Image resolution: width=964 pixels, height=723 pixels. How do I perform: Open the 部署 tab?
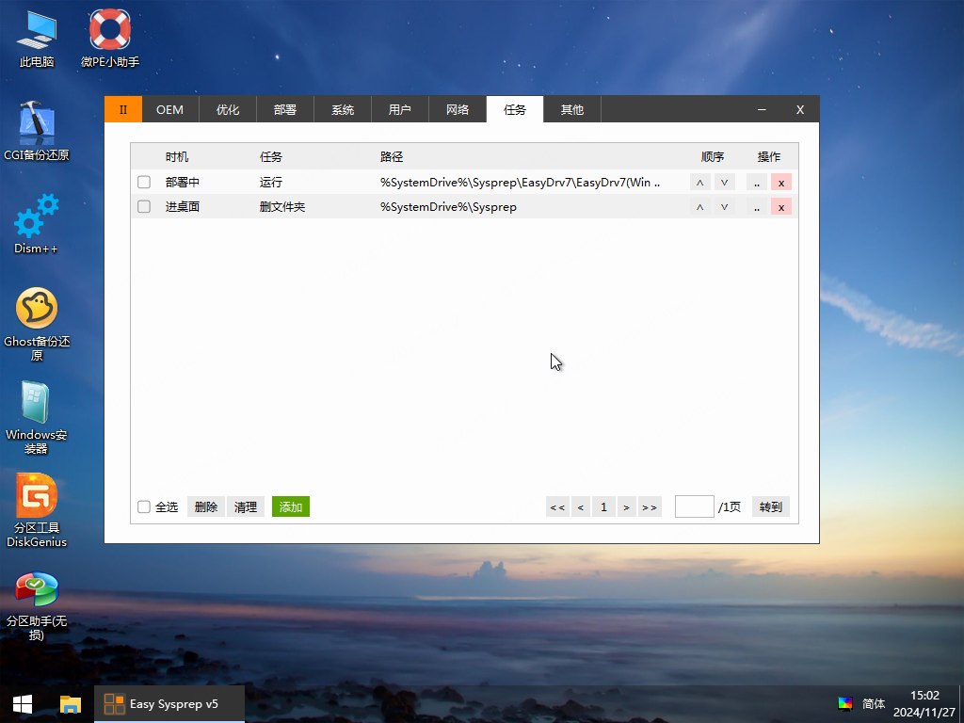point(285,109)
